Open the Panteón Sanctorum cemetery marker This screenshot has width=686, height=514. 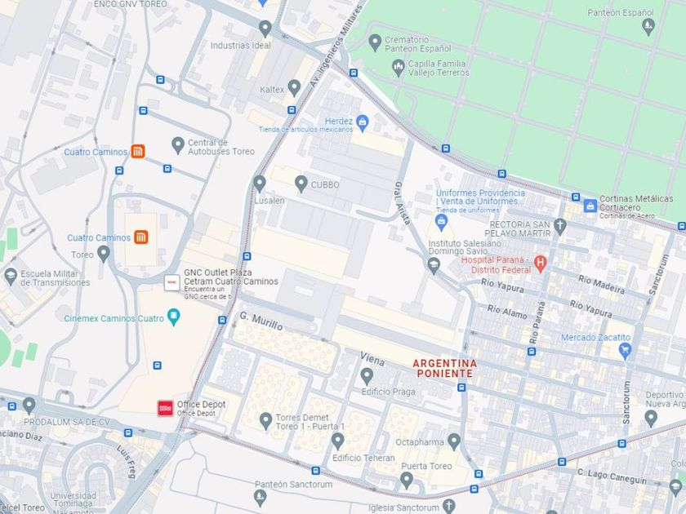pos(260,498)
